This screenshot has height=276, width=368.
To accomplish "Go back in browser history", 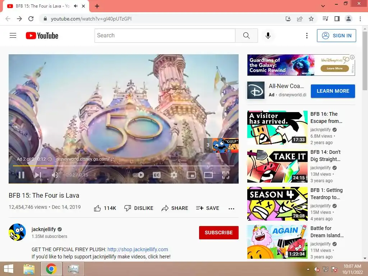I will (8, 19).
